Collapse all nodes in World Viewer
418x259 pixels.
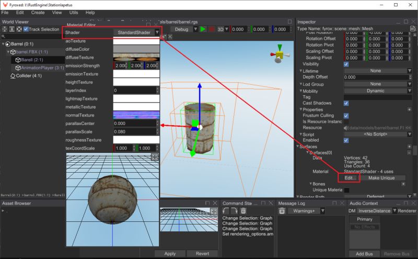[x=5, y=29]
